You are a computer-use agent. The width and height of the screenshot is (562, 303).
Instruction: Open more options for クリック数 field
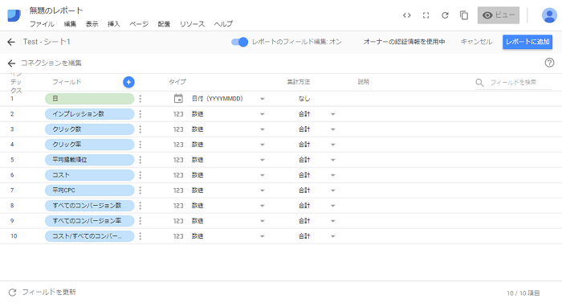tap(140, 129)
